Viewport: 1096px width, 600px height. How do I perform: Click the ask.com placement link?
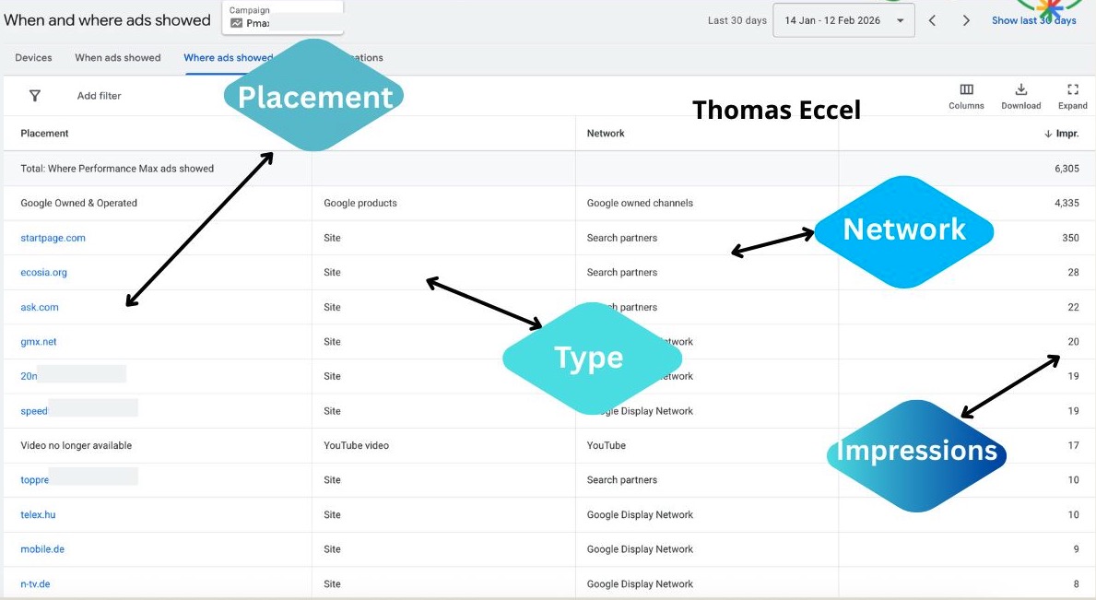click(x=40, y=308)
